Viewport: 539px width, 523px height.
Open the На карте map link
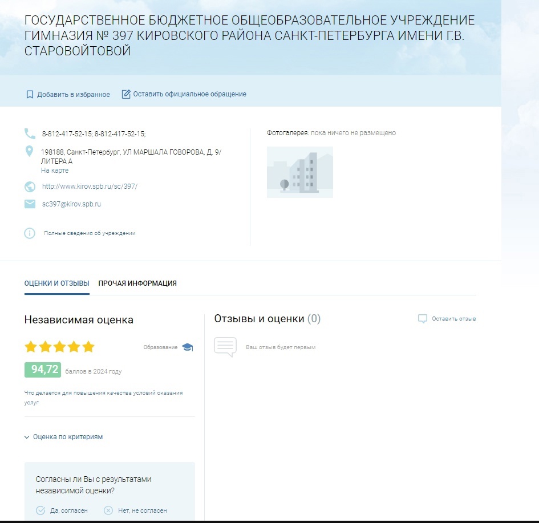click(x=55, y=171)
